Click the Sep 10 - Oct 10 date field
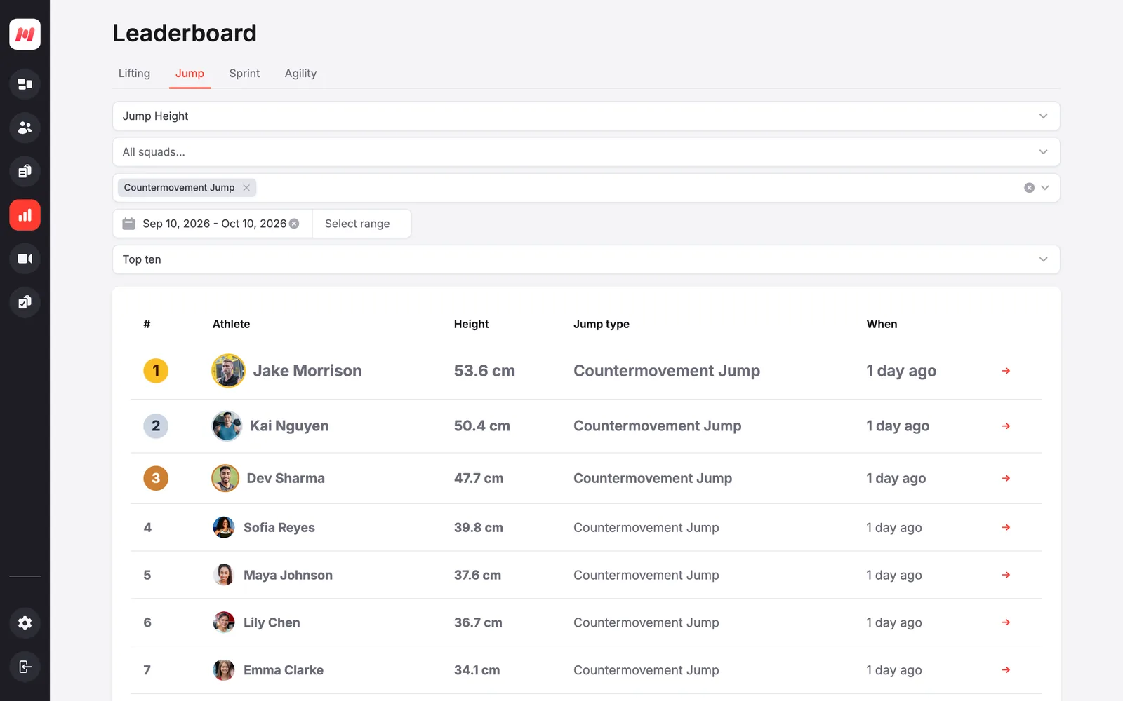Screen dimensions: 1123x701 213,224
